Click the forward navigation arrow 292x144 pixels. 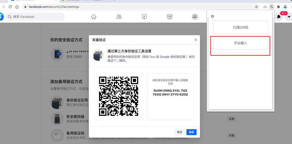tap(3, 7)
